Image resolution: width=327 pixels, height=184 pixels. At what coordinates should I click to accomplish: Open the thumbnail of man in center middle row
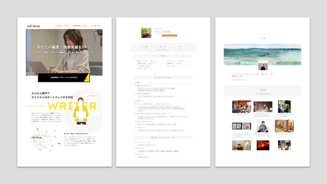(263, 126)
